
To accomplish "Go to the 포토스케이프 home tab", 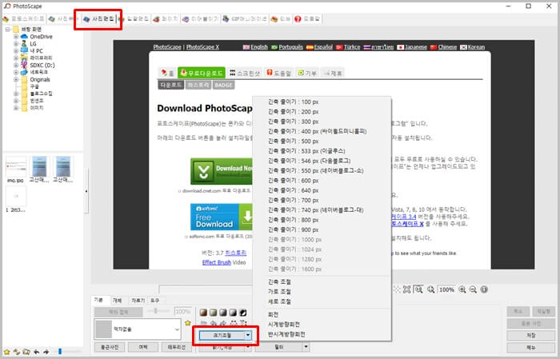I will 24,18.
